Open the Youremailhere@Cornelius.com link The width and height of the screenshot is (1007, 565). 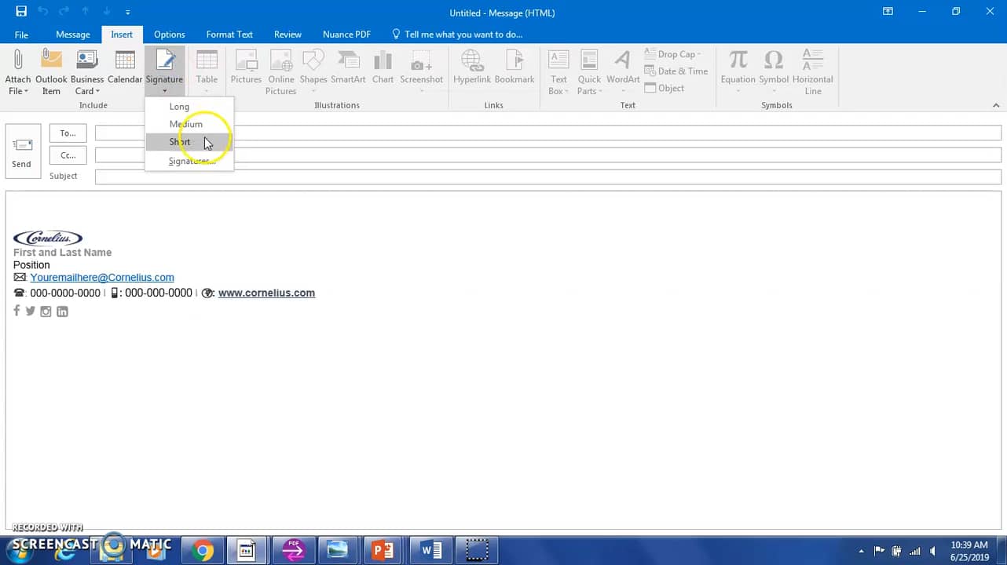[102, 278]
